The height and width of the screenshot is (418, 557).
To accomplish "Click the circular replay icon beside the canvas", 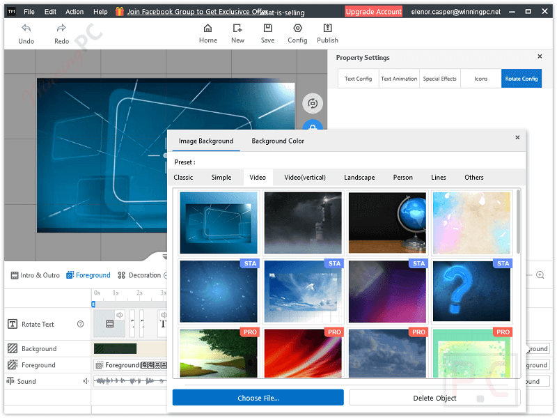I will click(x=312, y=103).
